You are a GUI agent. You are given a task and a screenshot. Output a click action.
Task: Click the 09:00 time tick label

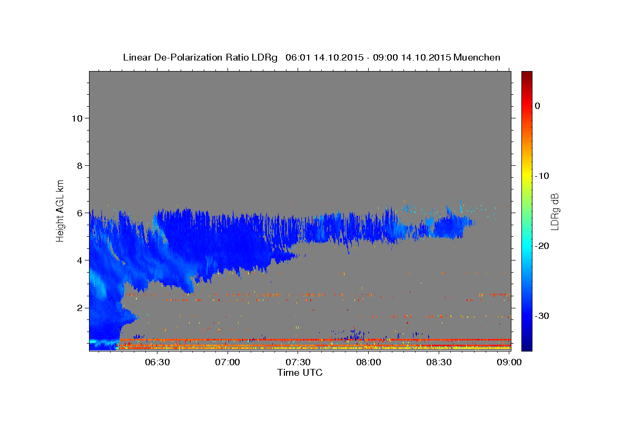click(509, 363)
